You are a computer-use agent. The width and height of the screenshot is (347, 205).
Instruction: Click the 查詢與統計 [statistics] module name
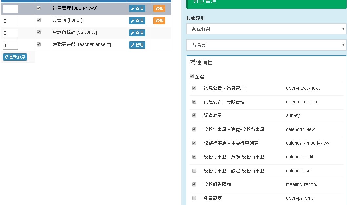pos(75,32)
